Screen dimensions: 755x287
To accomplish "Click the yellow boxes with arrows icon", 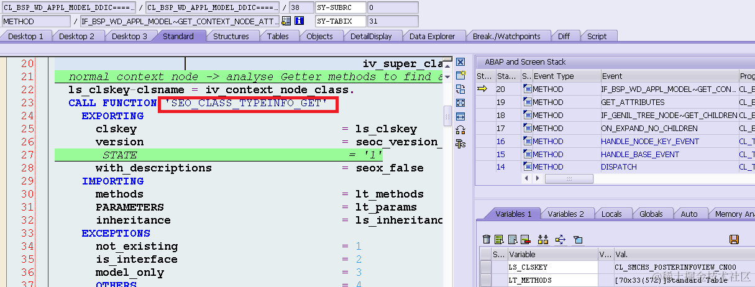I will click(x=543, y=239).
